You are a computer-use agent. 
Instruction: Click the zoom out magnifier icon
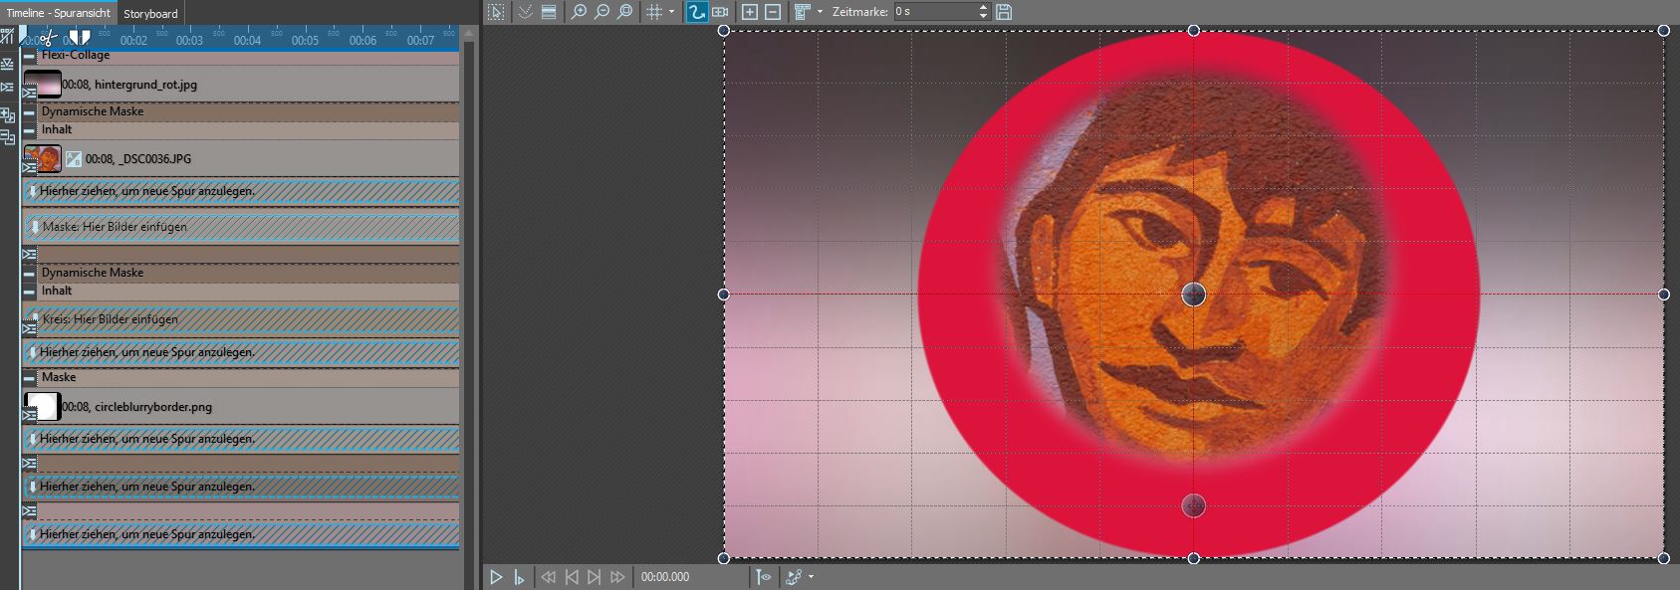pyautogui.click(x=601, y=12)
